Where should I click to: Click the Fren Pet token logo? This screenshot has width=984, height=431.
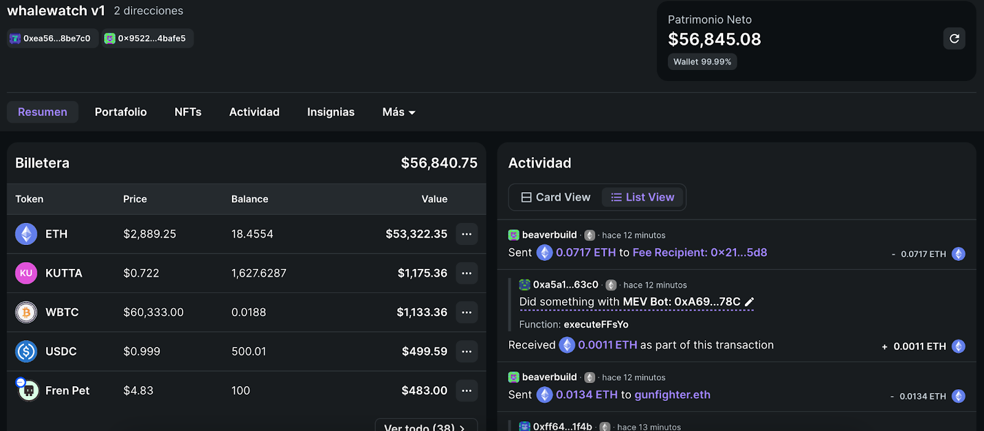[x=27, y=390]
